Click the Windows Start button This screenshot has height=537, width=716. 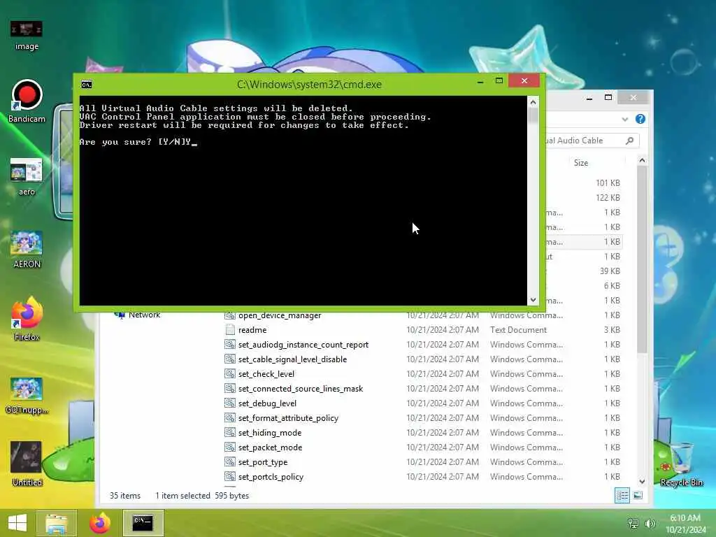click(17, 523)
